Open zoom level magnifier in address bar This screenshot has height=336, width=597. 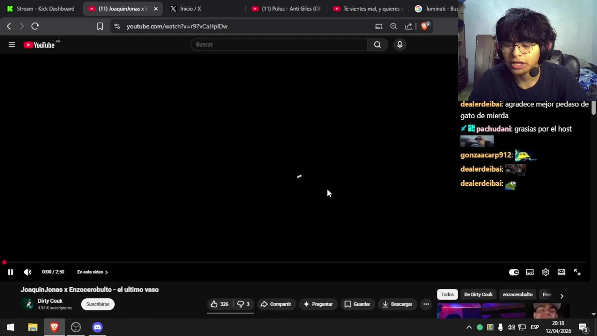(394, 26)
